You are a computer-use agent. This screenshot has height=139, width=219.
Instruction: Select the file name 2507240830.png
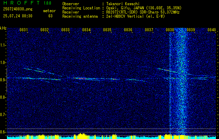click(x=18, y=9)
